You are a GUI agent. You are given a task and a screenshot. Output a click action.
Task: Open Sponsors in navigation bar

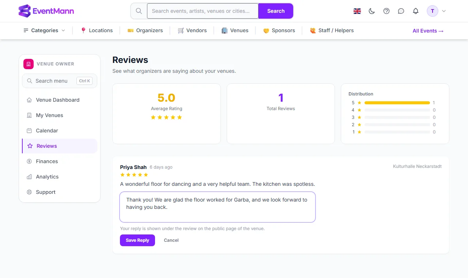coord(279,30)
